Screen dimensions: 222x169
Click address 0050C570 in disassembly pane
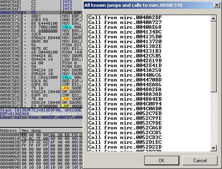click(10, 13)
